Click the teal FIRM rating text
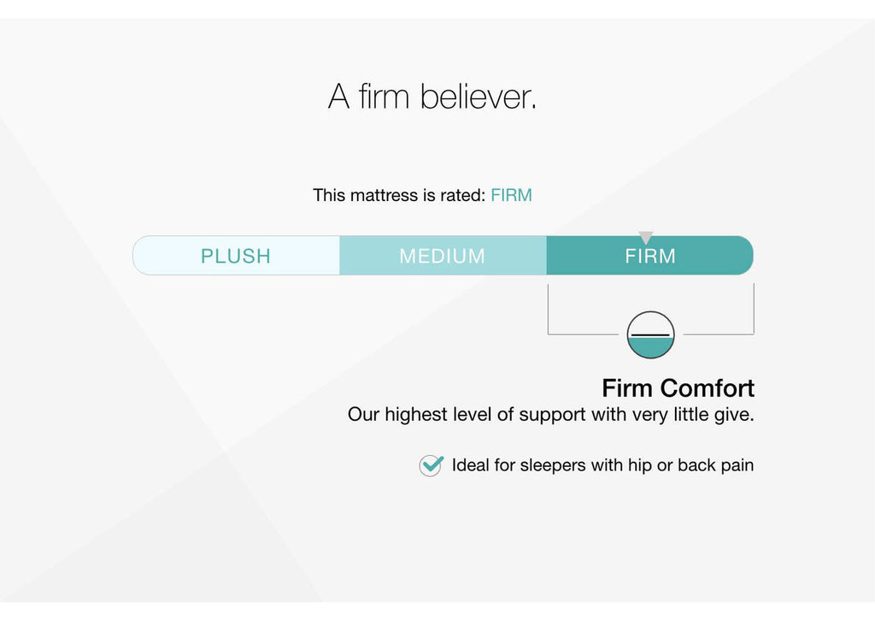 (511, 195)
